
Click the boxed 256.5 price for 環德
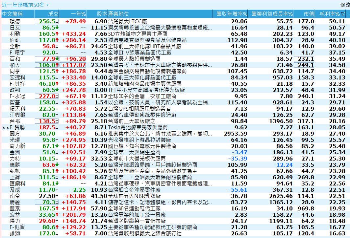pyautogui.click(x=47, y=21)
